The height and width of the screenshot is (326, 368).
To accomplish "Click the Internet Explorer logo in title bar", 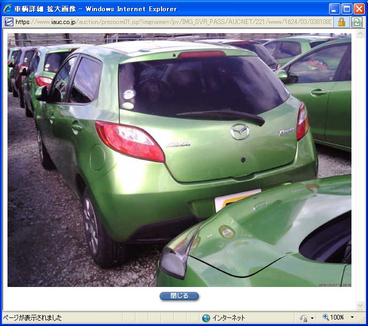I will coord(7,9).
